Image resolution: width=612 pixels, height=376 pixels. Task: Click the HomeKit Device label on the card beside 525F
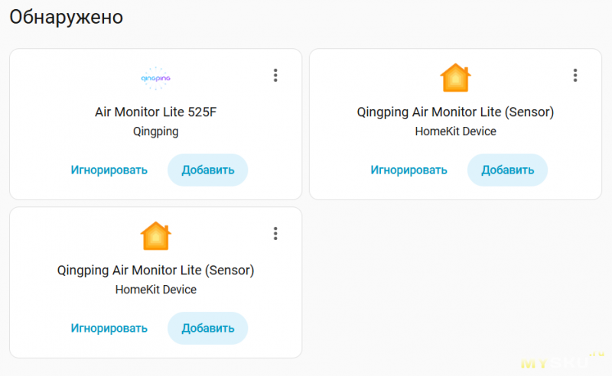(x=455, y=131)
